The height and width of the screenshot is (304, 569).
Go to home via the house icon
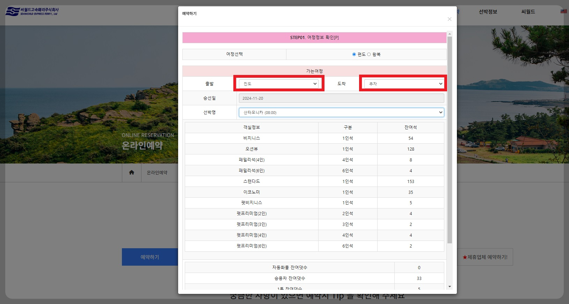click(x=132, y=172)
